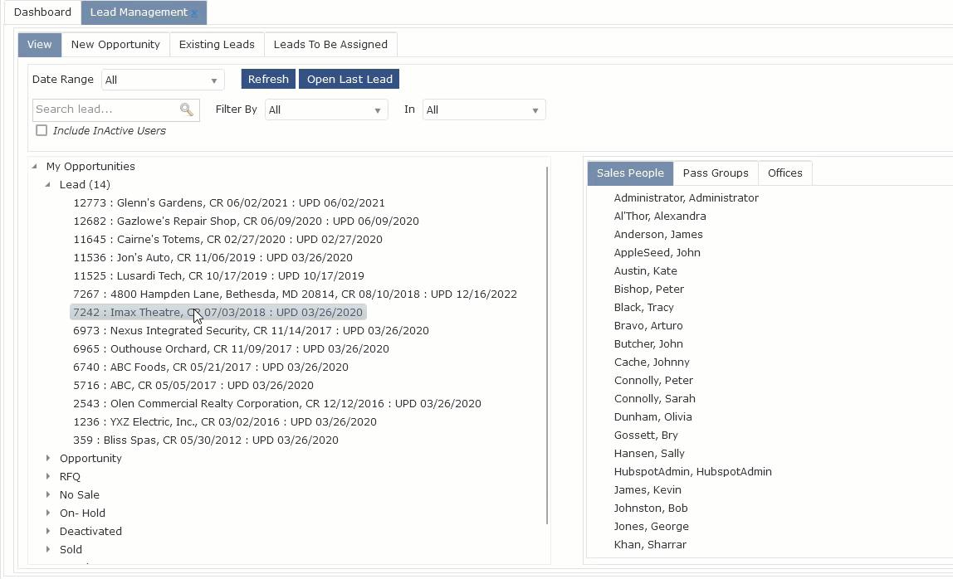Select lead 5716 ABC
The height and width of the screenshot is (579, 953).
point(193,385)
